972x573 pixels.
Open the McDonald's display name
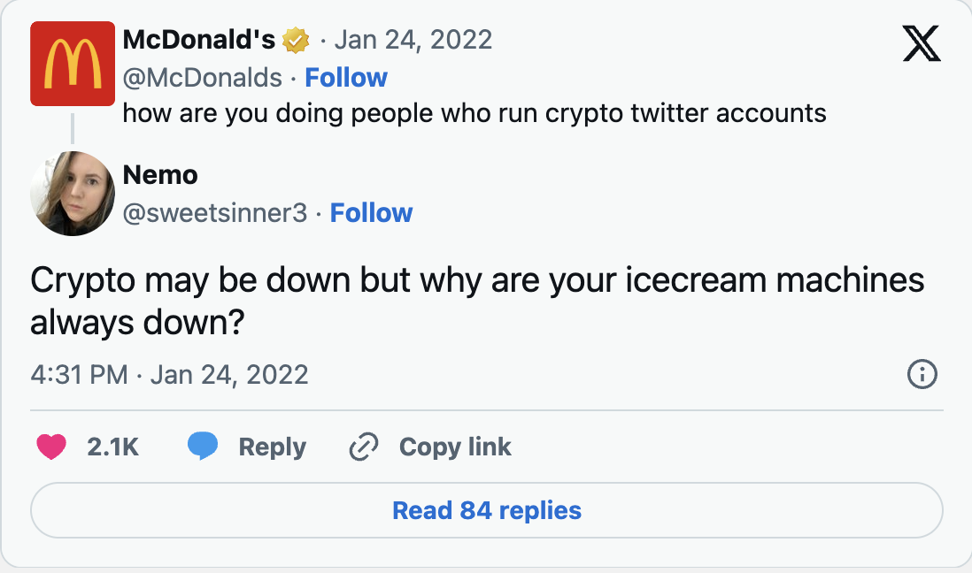(198, 40)
